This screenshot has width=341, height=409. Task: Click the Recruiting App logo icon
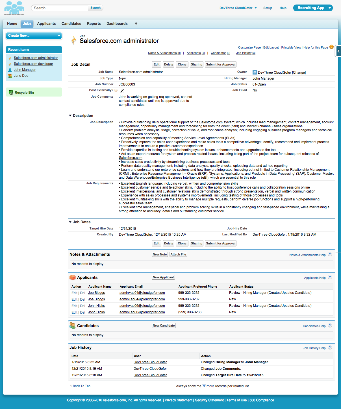click(x=14, y=8)
